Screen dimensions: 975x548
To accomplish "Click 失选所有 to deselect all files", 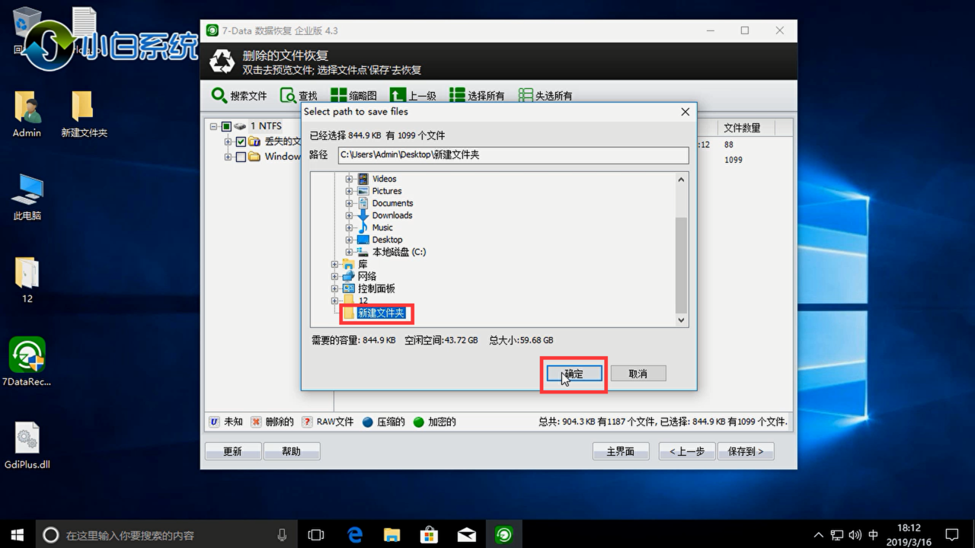I will [x=545, y=96].
